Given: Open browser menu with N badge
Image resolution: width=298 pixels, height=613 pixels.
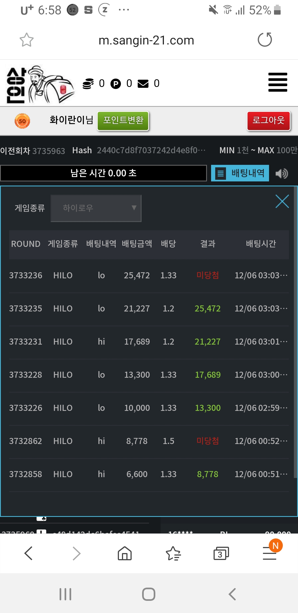Looking at the screenshot, I should point(270,553).
